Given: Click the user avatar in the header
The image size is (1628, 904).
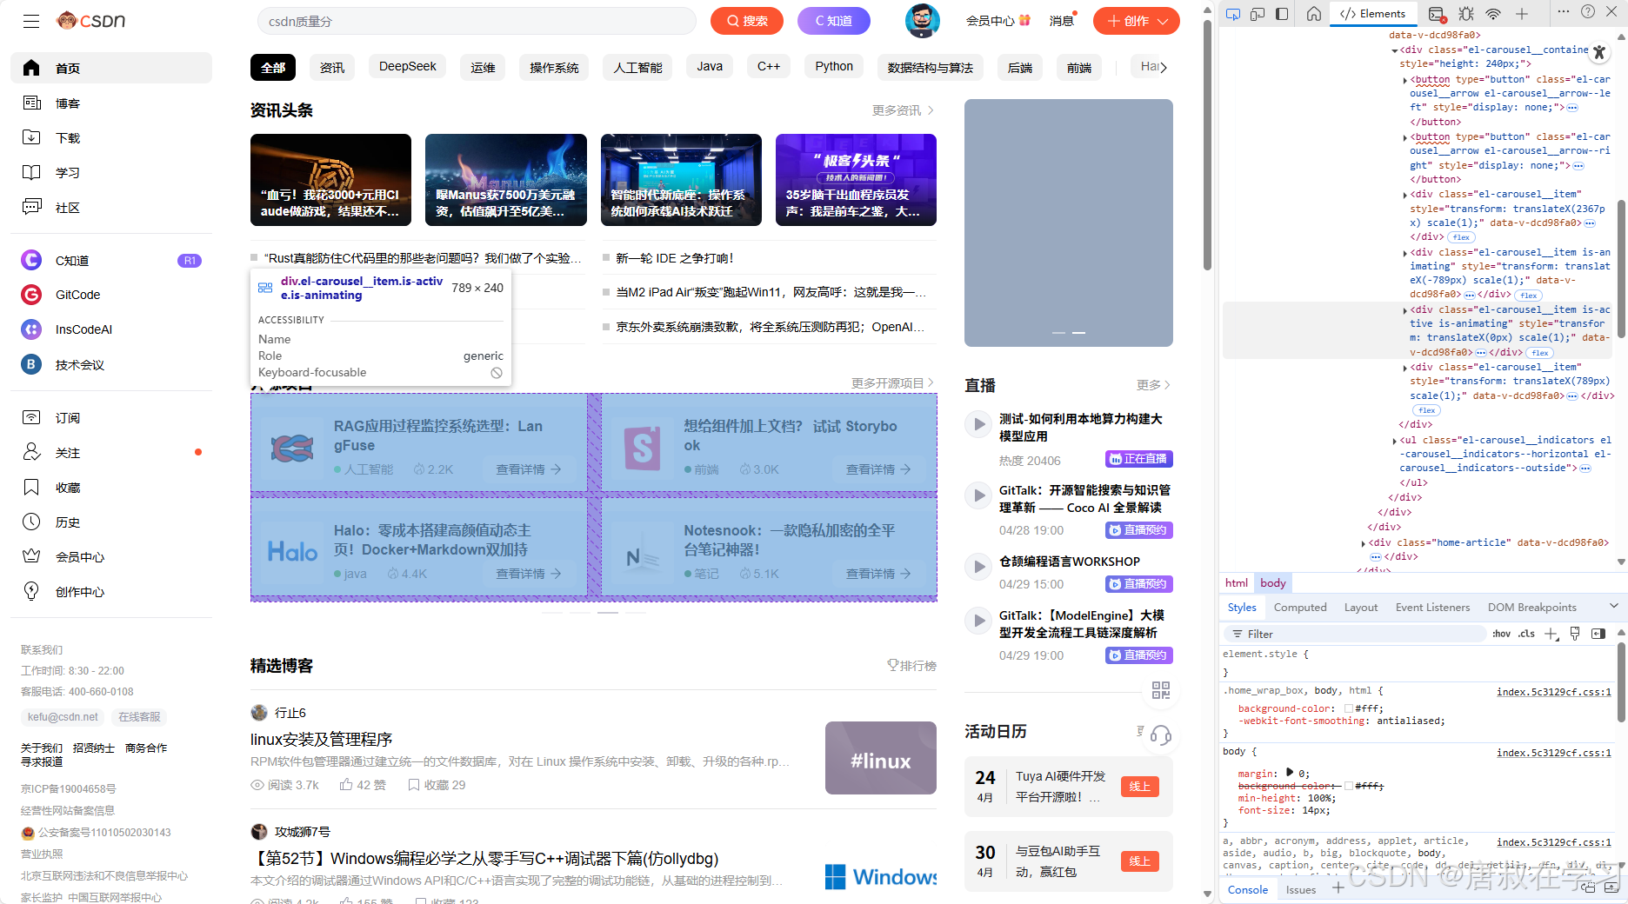Looking at the screenshot, I should point(923,21).
